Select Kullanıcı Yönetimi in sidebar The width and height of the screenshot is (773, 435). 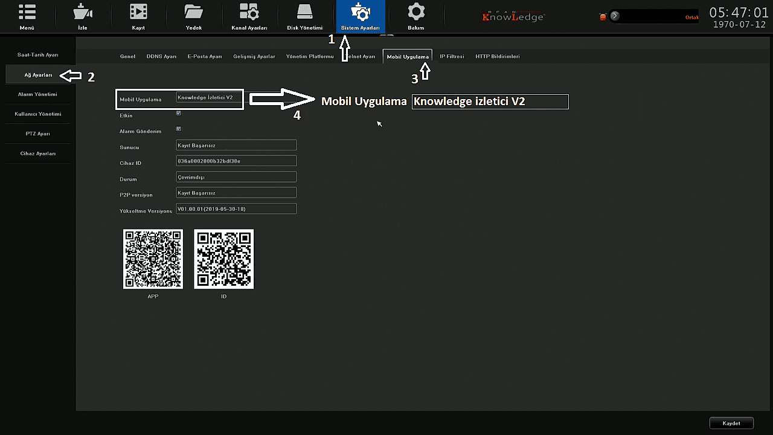point(37,114)
